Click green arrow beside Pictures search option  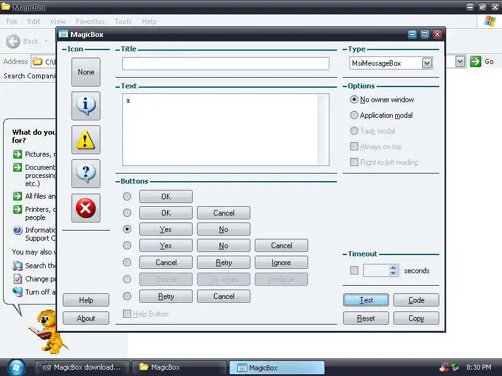point(18,154)
